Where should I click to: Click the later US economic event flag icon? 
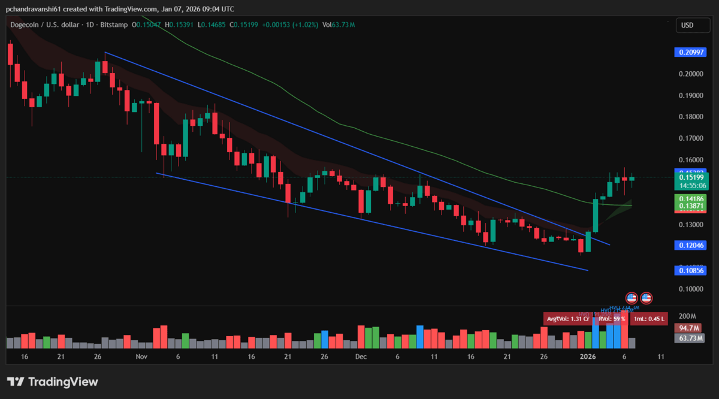pos(647,297)
